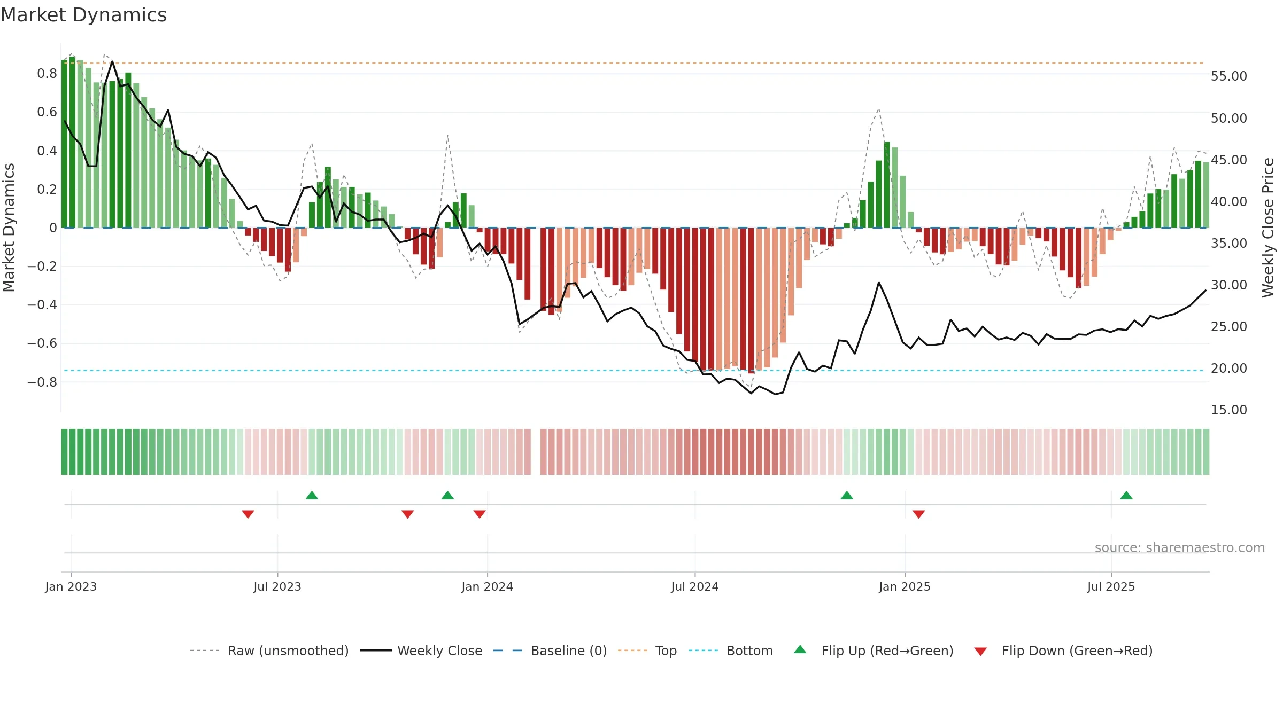Screen dimensions: 1283x721
Task: Click the 0.2 dynamics axis tick
Action: click(47, 189)
